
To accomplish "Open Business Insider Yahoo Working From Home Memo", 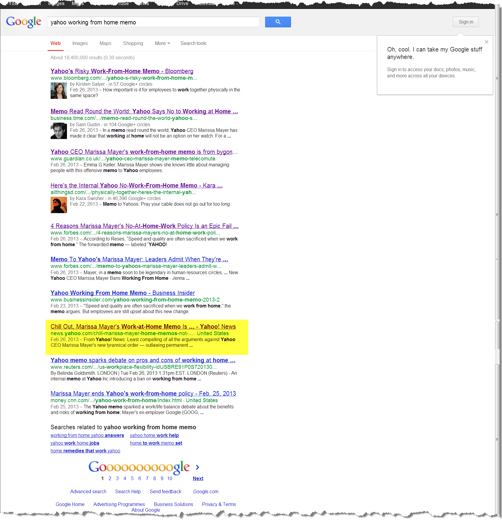I will tap(123, 293).
